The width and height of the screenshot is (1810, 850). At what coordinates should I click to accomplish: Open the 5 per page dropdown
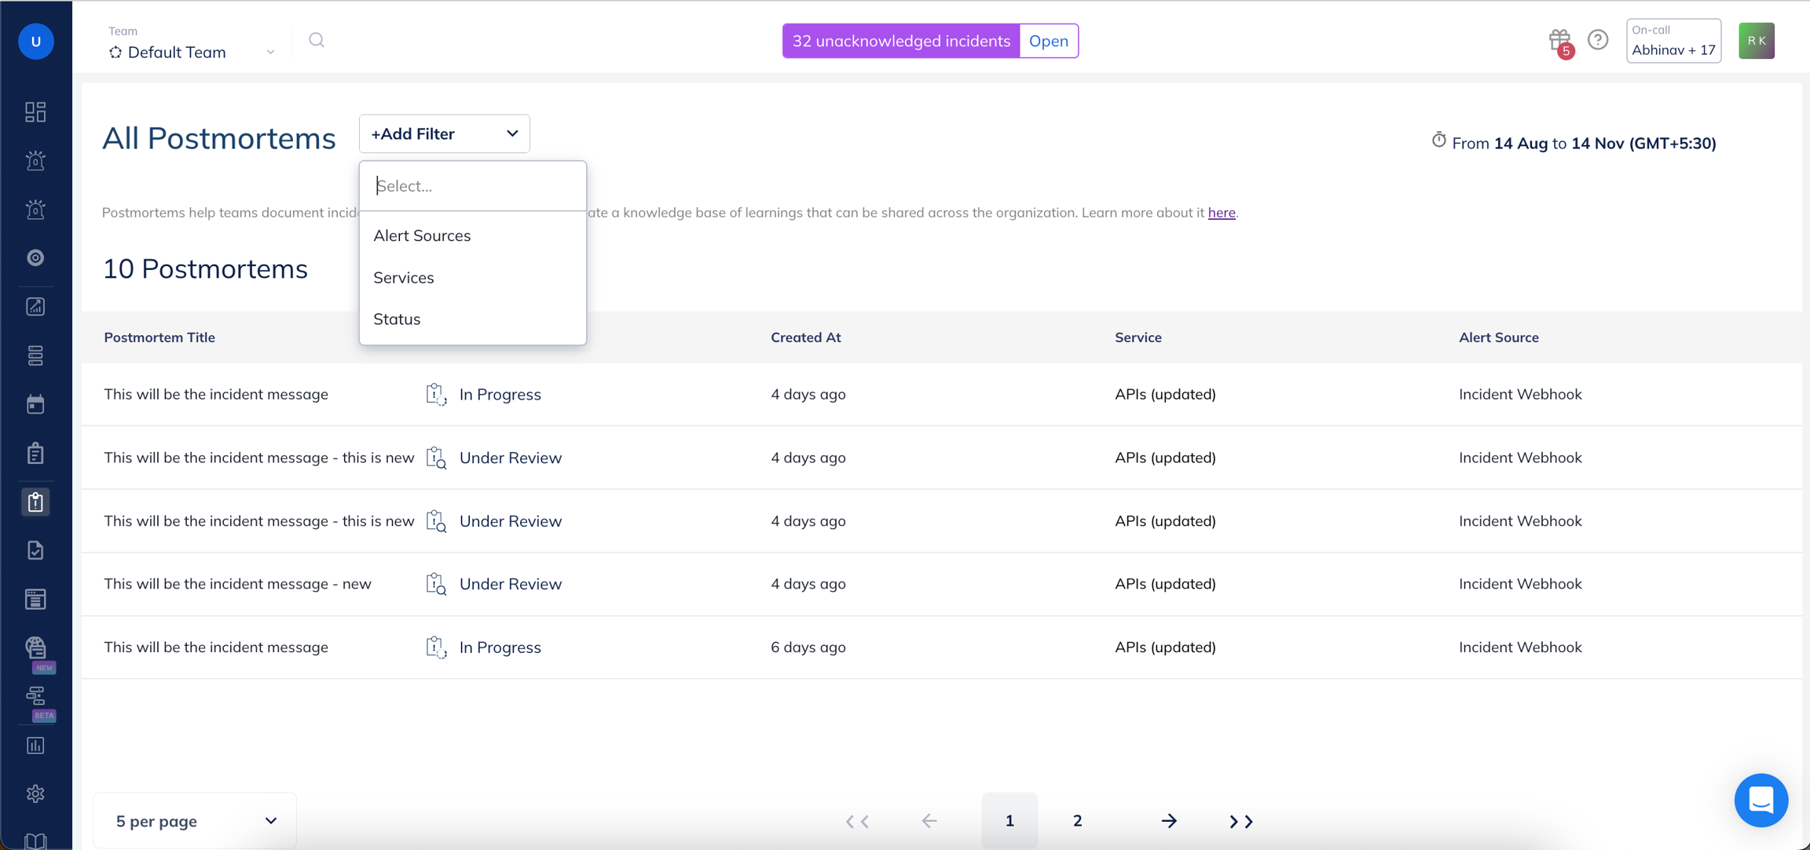point(195,821)
